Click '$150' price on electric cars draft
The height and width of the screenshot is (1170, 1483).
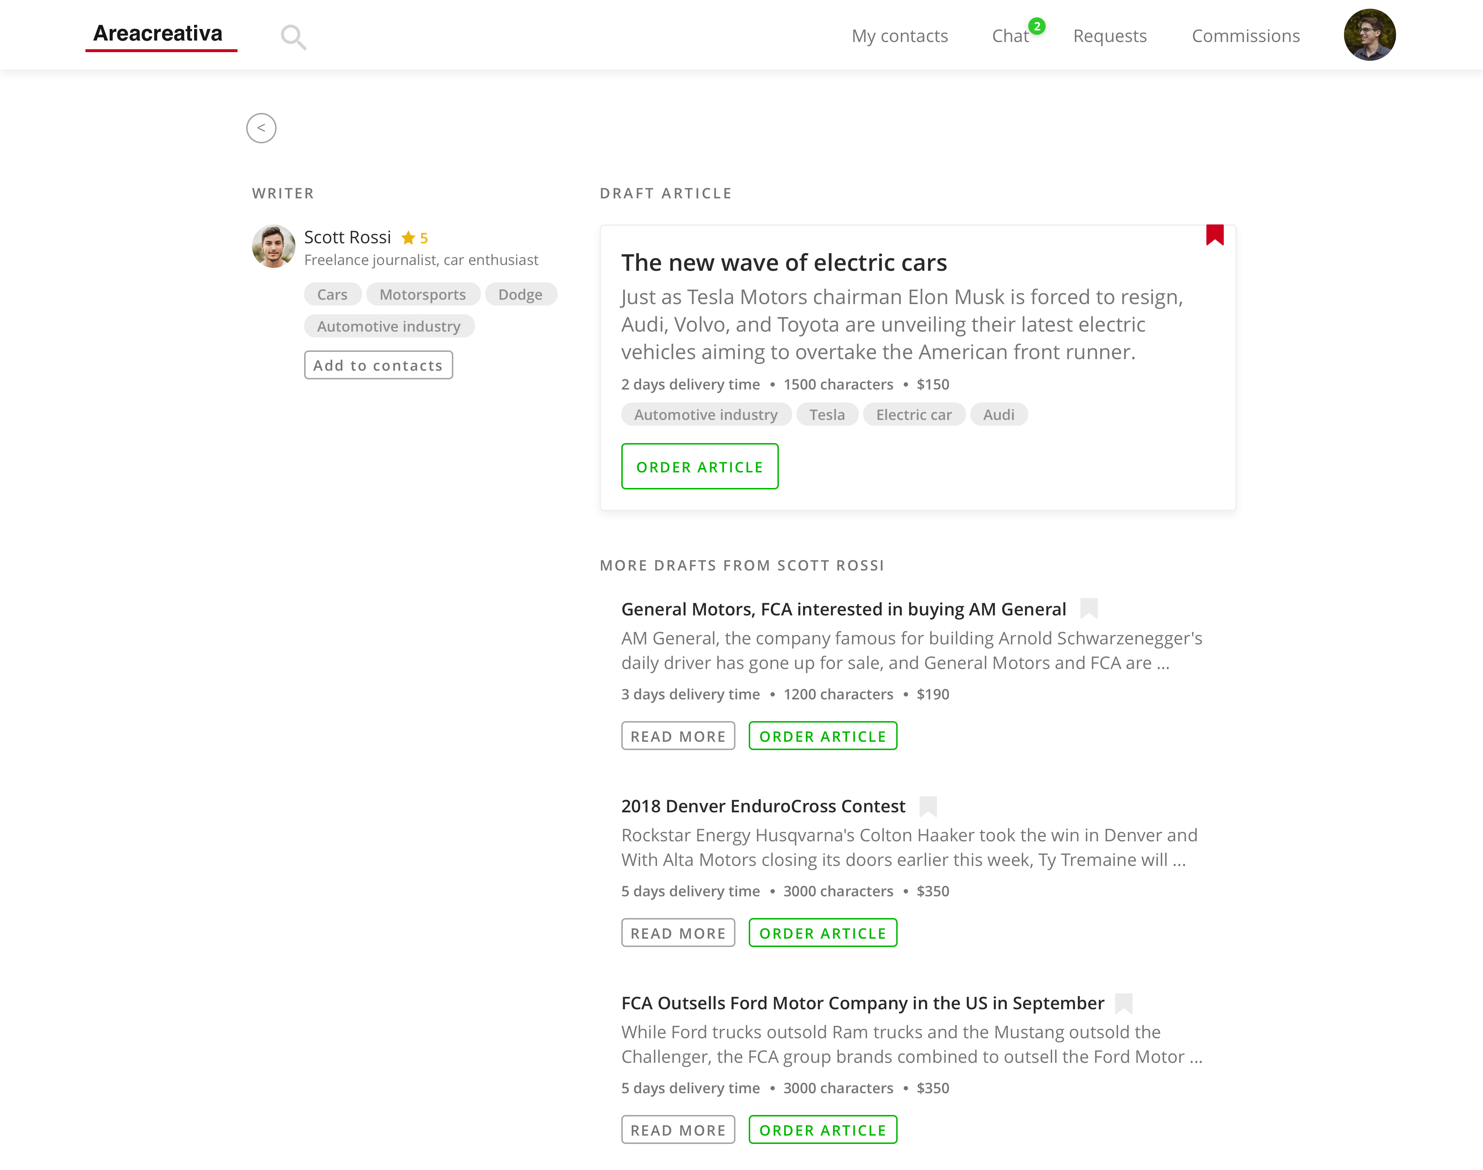point(933,384)
